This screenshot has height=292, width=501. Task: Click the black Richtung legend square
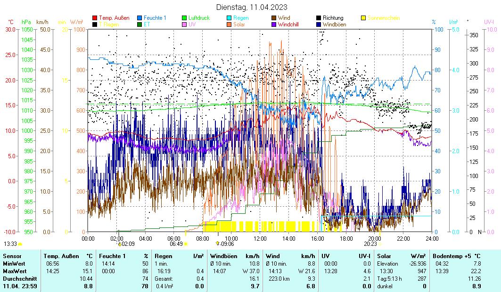[x=319, y=18]
